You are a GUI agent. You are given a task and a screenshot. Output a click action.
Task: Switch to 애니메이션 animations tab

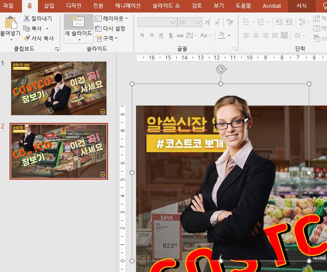pos(128,6)
